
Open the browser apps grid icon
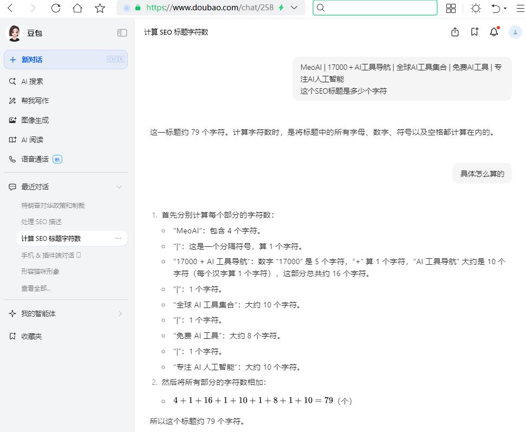coord(451,8)
